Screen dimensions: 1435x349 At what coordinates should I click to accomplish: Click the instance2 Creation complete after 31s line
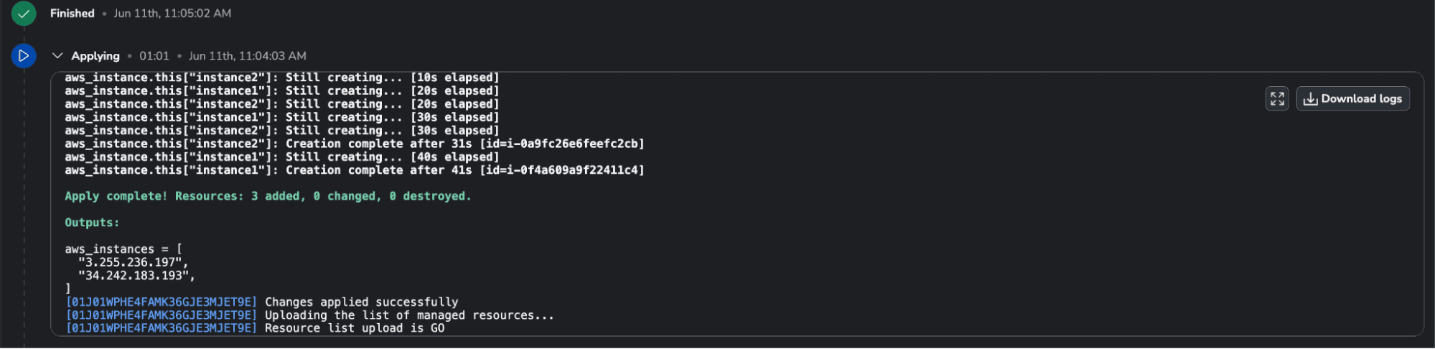tap(355, 144)
